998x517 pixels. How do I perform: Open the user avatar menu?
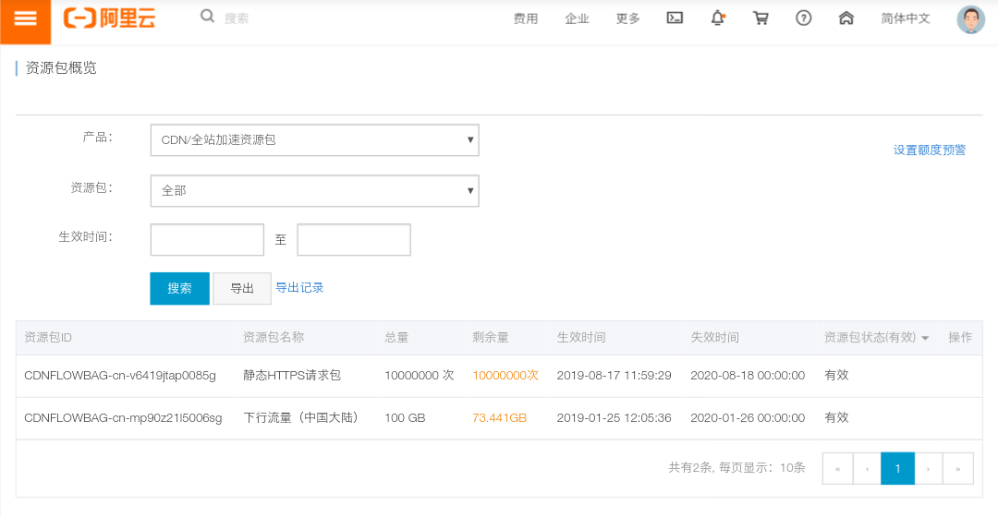pos(970,19)
